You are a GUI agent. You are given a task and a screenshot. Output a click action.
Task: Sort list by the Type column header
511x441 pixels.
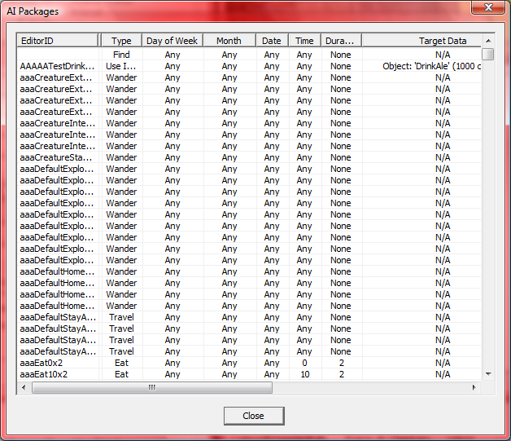(x=121, y=41)
